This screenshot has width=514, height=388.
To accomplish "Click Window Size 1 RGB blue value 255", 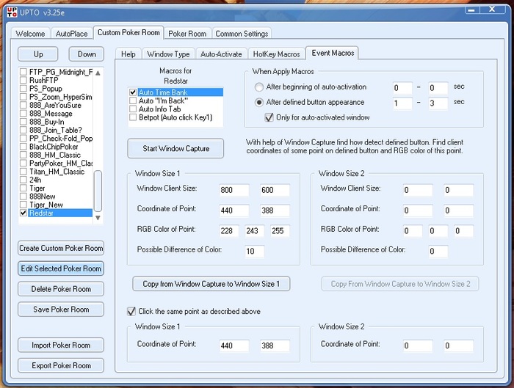I will coord(280,231).
